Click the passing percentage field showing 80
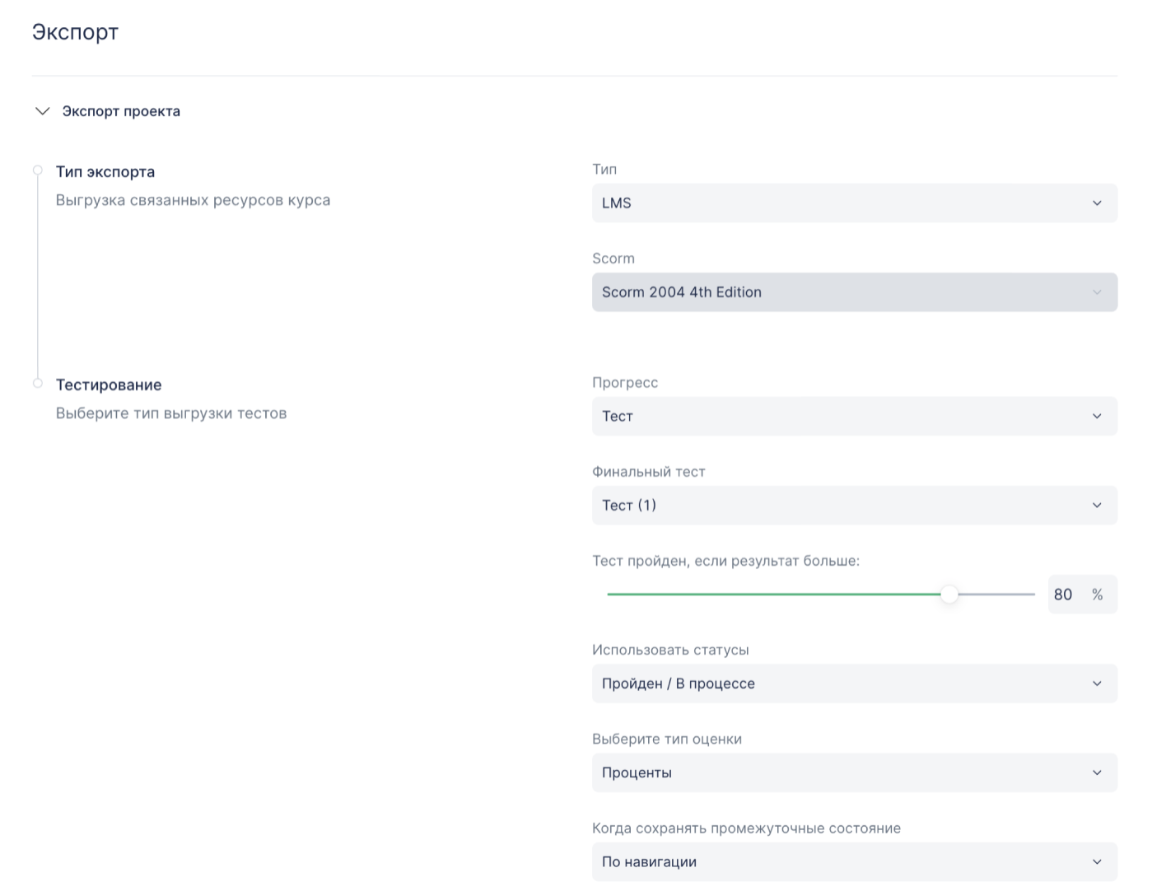The height and width of the screenshot is (891, 1166). [1063, 595]
